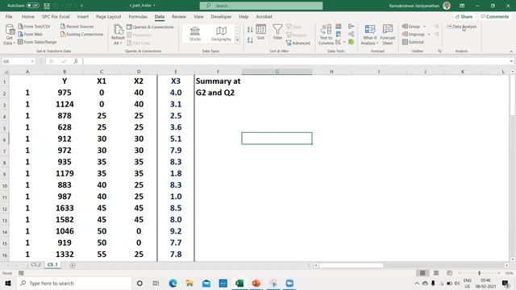Click in the formula bar
516x290 pixels.
click(x=296, y=61)
